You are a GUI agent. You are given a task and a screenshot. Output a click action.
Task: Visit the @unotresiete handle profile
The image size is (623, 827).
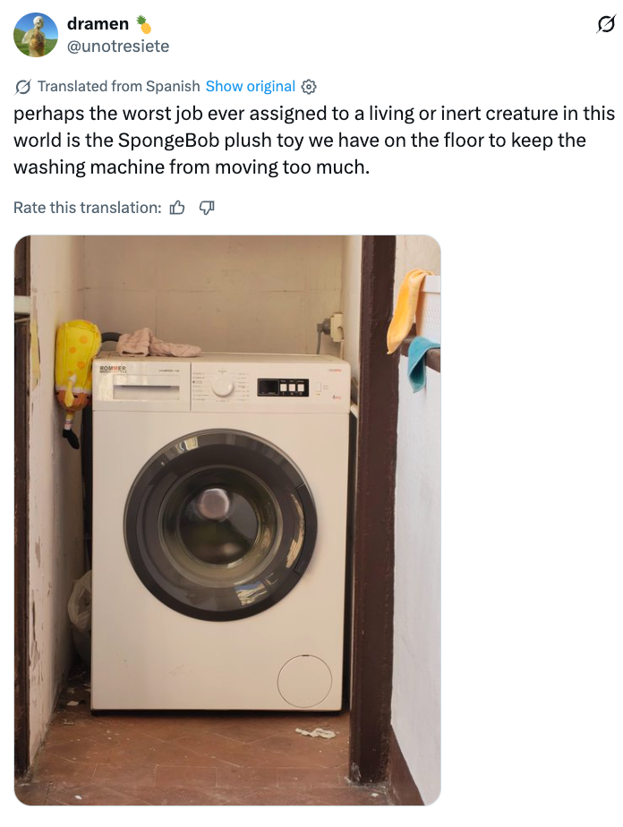point(118,47)
